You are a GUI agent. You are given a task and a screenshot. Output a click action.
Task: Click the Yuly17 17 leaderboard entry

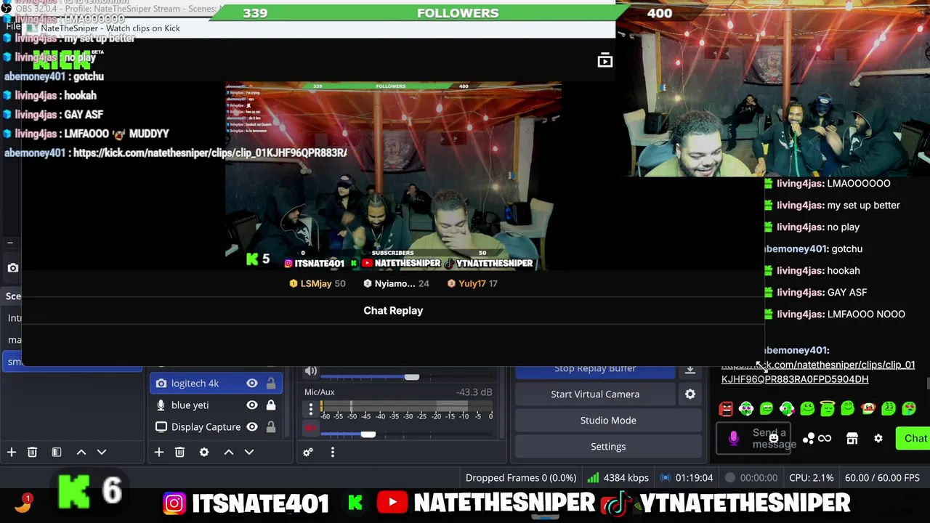coord(472,283)
